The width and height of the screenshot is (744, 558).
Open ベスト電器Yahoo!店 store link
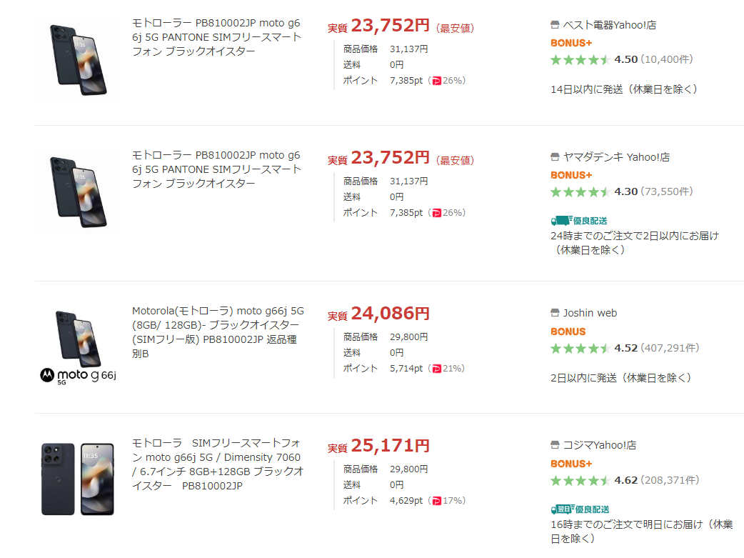(x=609, y=25)
